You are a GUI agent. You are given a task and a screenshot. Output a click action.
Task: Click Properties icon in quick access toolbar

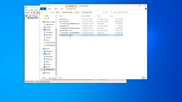coord(45,6)
